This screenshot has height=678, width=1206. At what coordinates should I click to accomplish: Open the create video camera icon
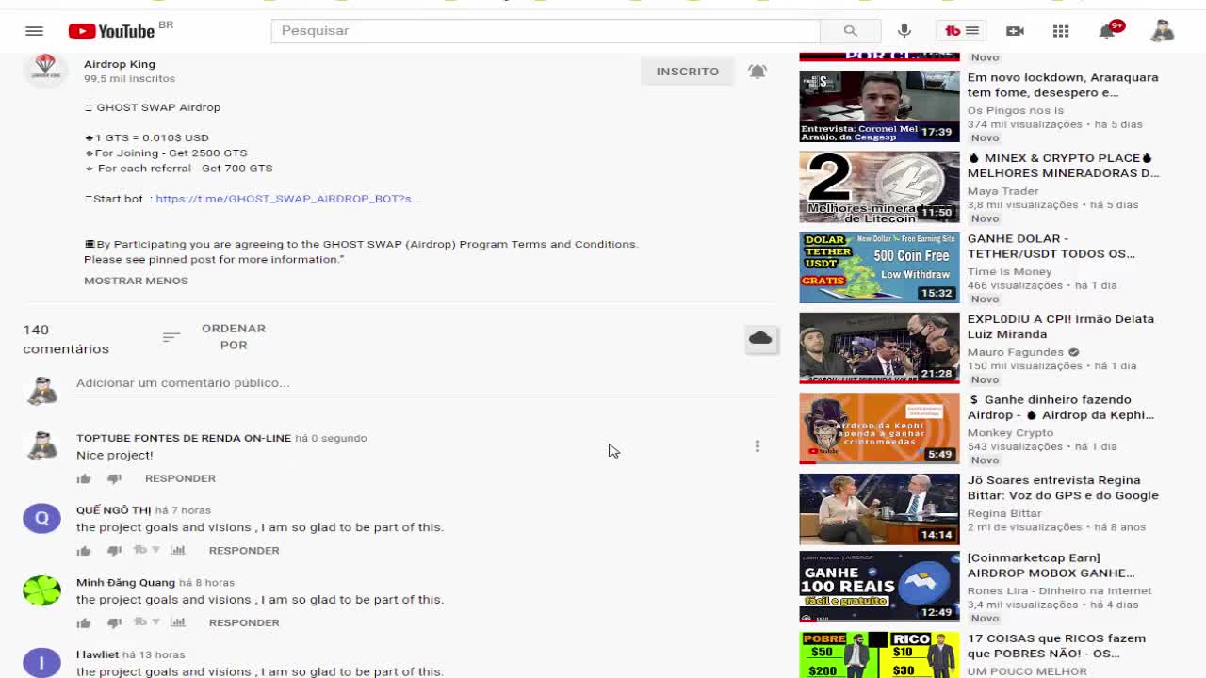coord(1015,31)
